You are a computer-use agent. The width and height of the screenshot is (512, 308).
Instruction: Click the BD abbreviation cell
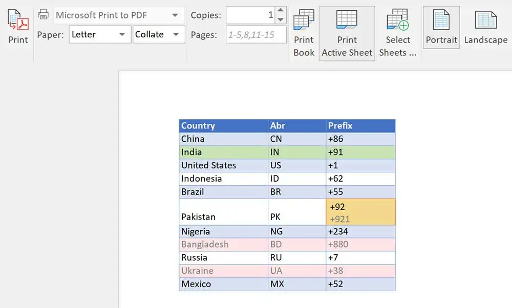coord(297,245)
